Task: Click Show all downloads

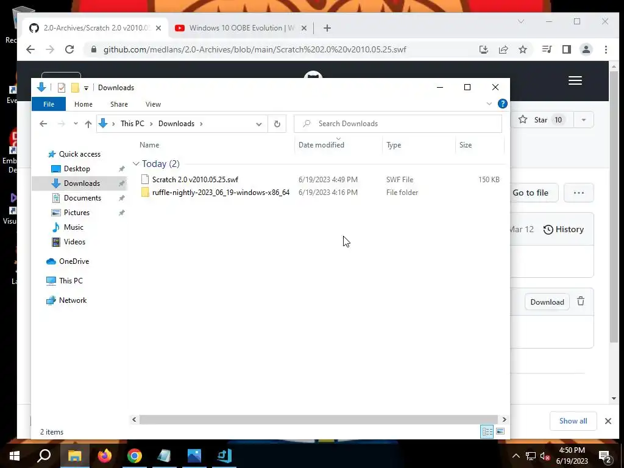Action: pyautogui.click(x=573, y=422)
